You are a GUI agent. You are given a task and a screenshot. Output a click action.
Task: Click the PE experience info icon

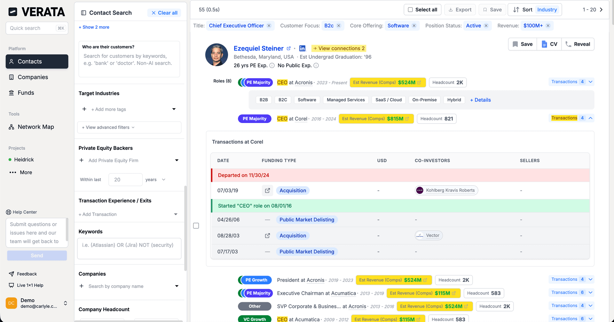pyautogui.click(x=272, y=65)
